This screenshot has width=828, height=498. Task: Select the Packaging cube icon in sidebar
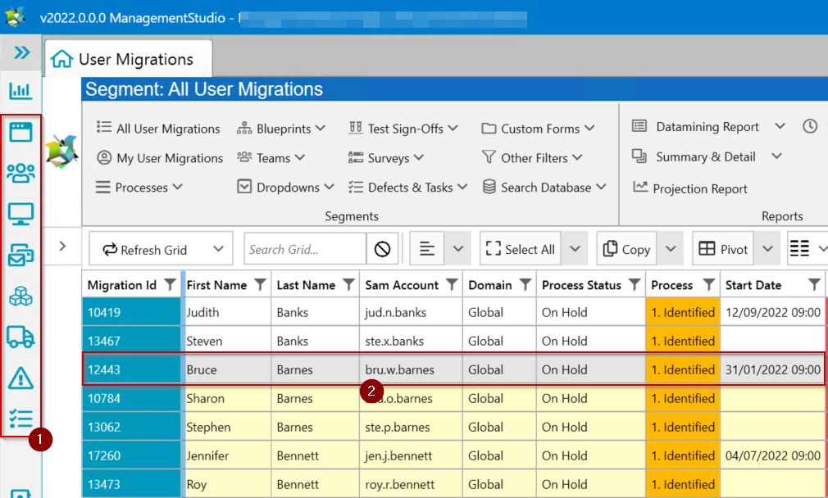click(22, 296)
